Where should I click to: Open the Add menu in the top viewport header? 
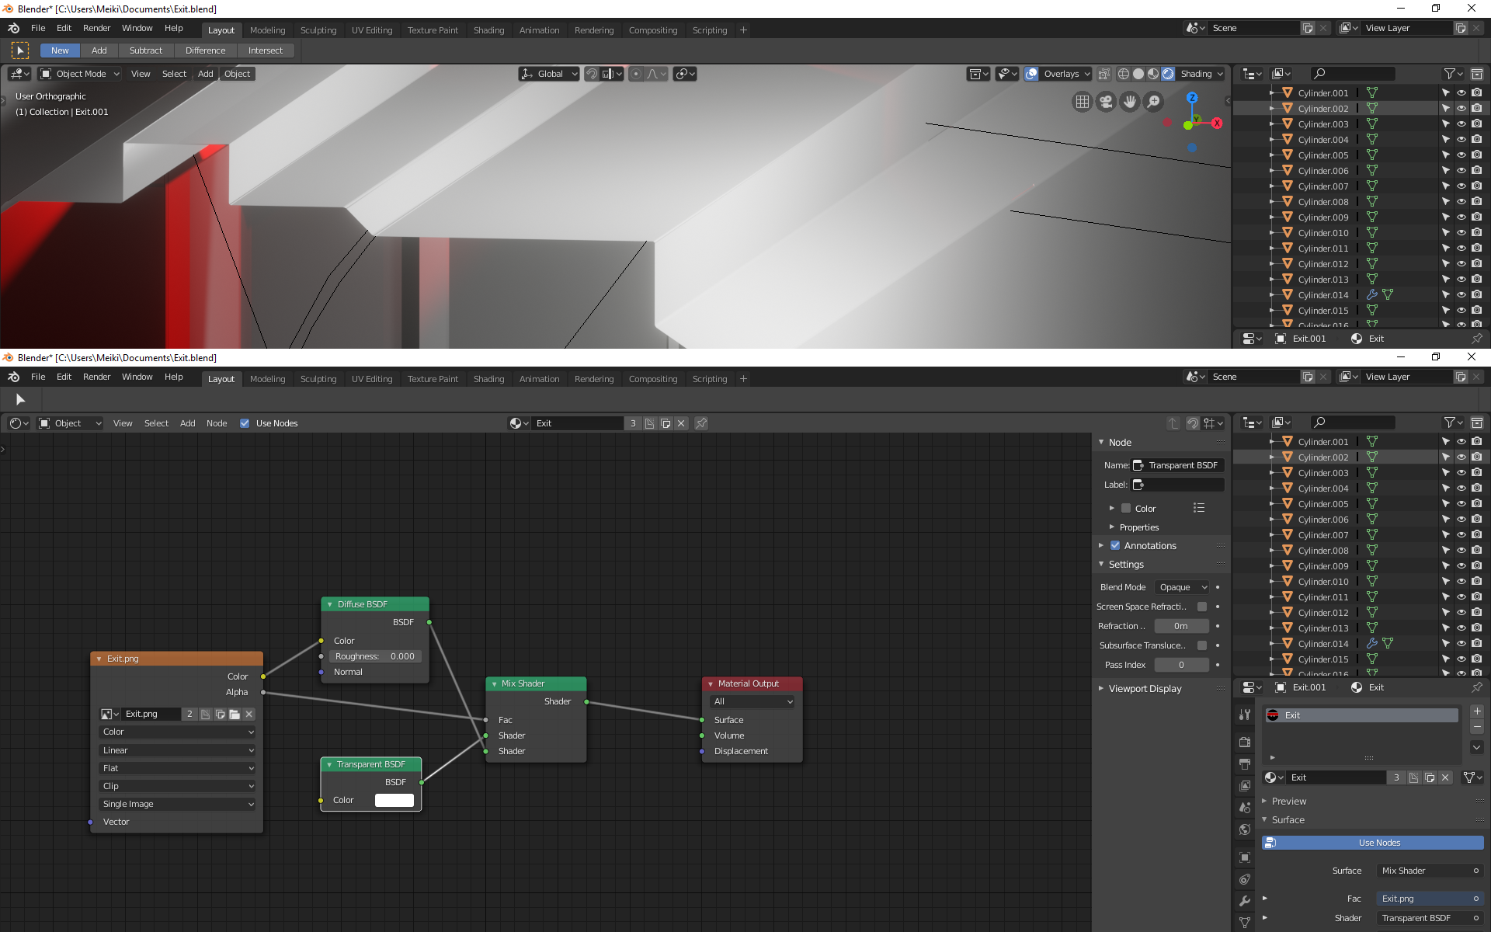(x=205, y=74)
